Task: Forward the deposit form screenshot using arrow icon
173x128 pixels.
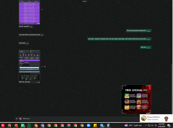Action: [x=42, y=67]
